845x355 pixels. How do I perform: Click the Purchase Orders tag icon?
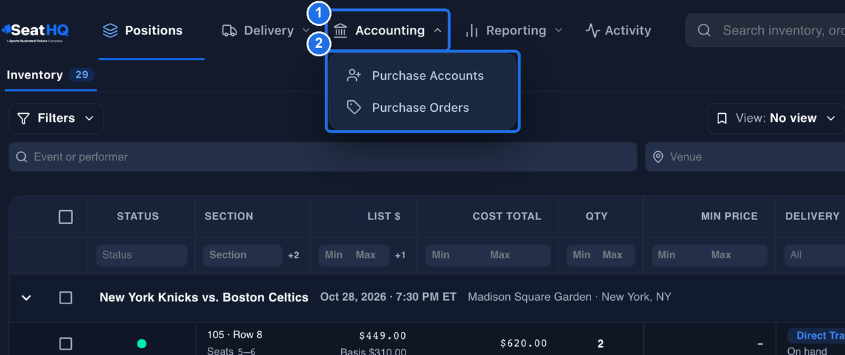click(x=353, y=107)
